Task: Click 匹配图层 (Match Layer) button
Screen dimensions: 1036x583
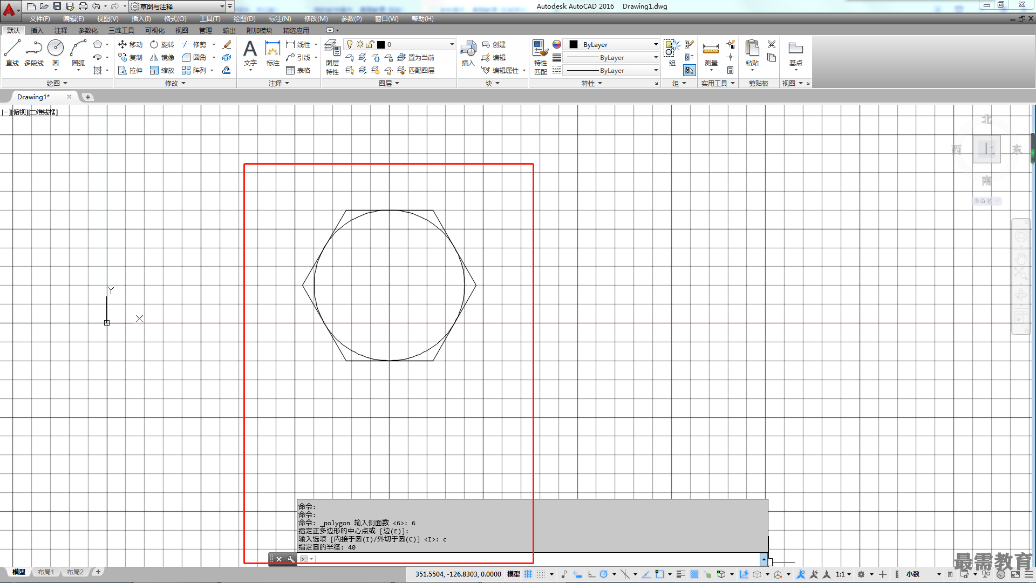Action: pyautogui.click(x=416, y=70)
